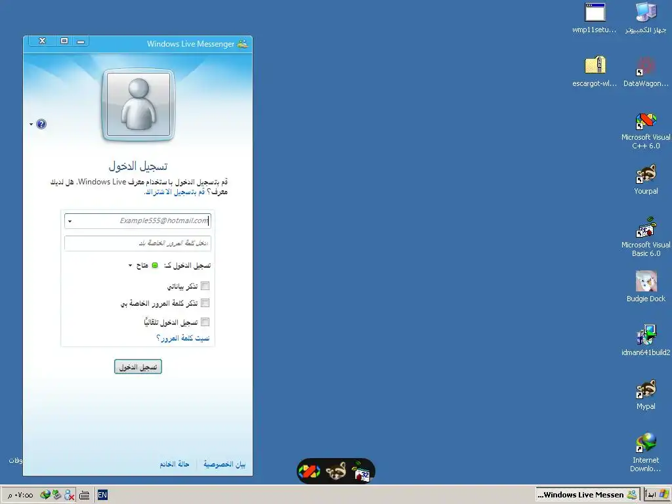Open the email address dropdown arrow
The image size is (672, 504).
coord(70,222)
